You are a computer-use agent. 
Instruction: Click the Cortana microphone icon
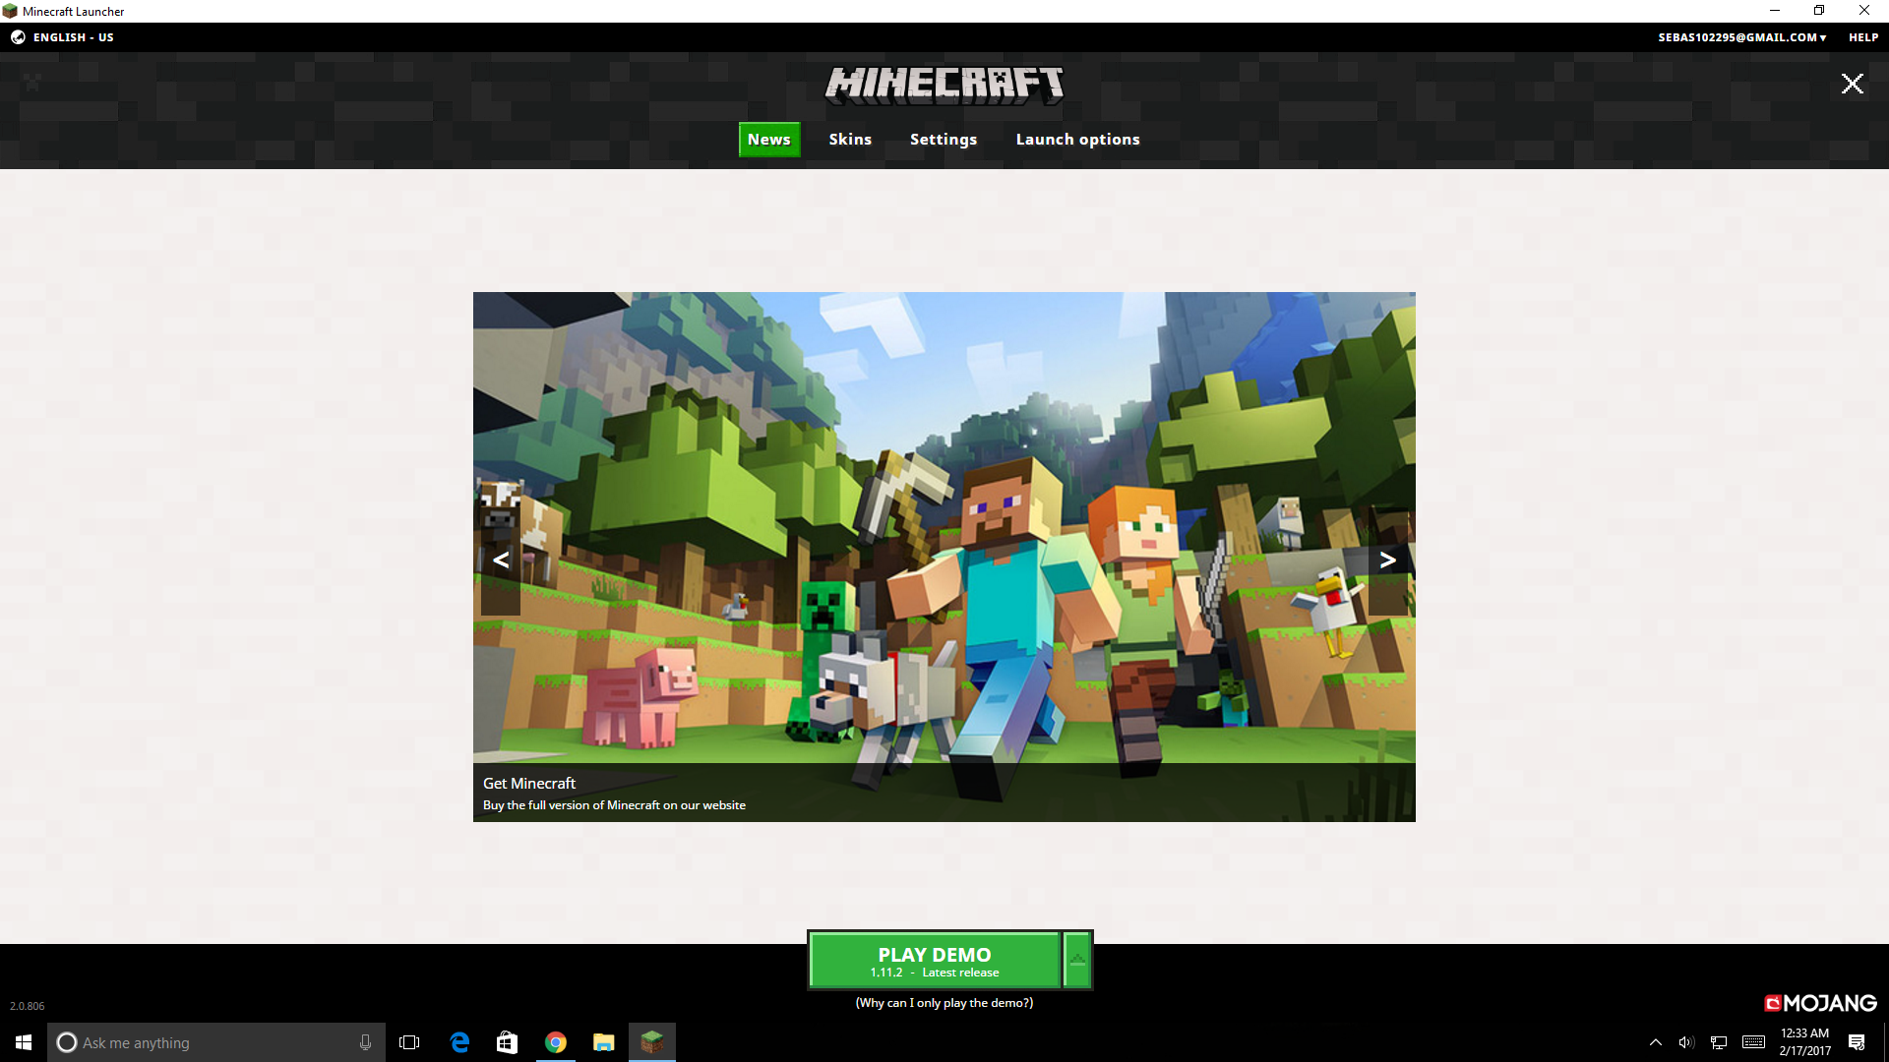pos(365,1042)
